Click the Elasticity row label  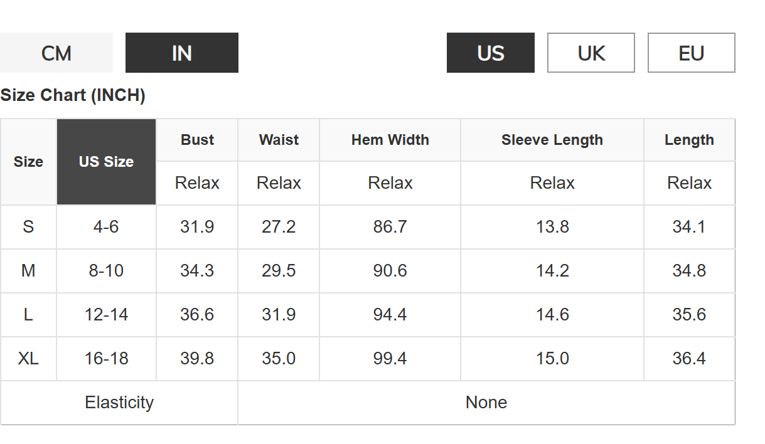[x=119, y=402]
